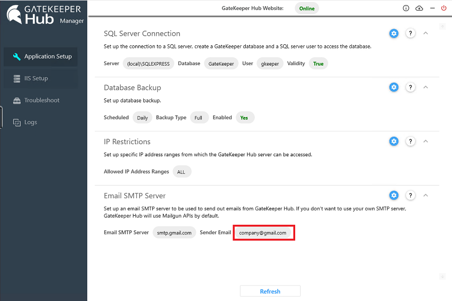Collapse the Email SMTP Server section
Viewport: 452px width, 301px height.
pyautogui.click(x=425, y=195)
